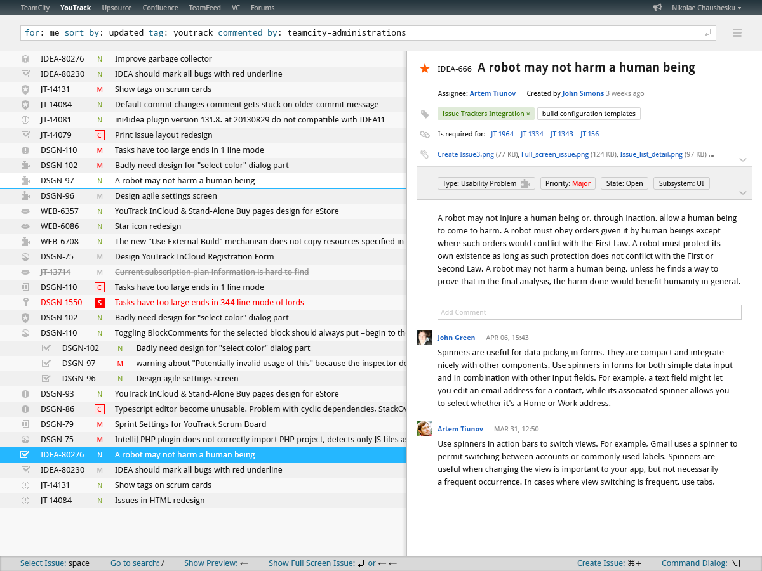This screenshot has height=571, width=762.
Task: Click oval icon on WEB-6357 row
Action: pyautogui.click(x=25, y=211)
